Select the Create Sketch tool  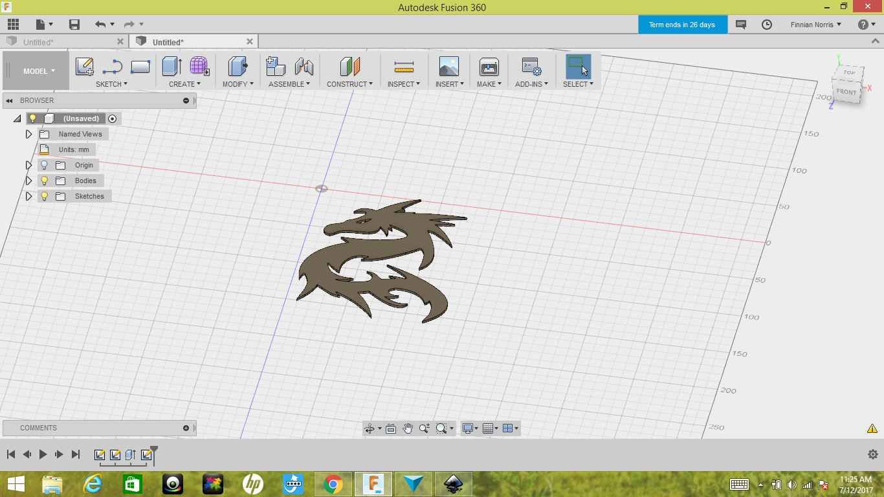85,67
